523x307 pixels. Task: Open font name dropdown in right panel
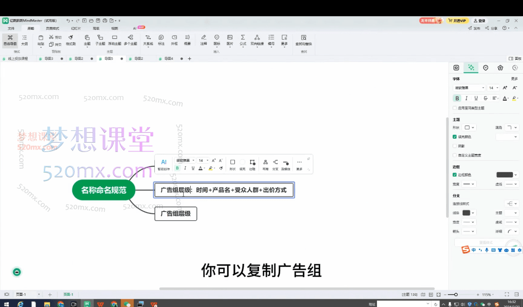pos(468,88)
